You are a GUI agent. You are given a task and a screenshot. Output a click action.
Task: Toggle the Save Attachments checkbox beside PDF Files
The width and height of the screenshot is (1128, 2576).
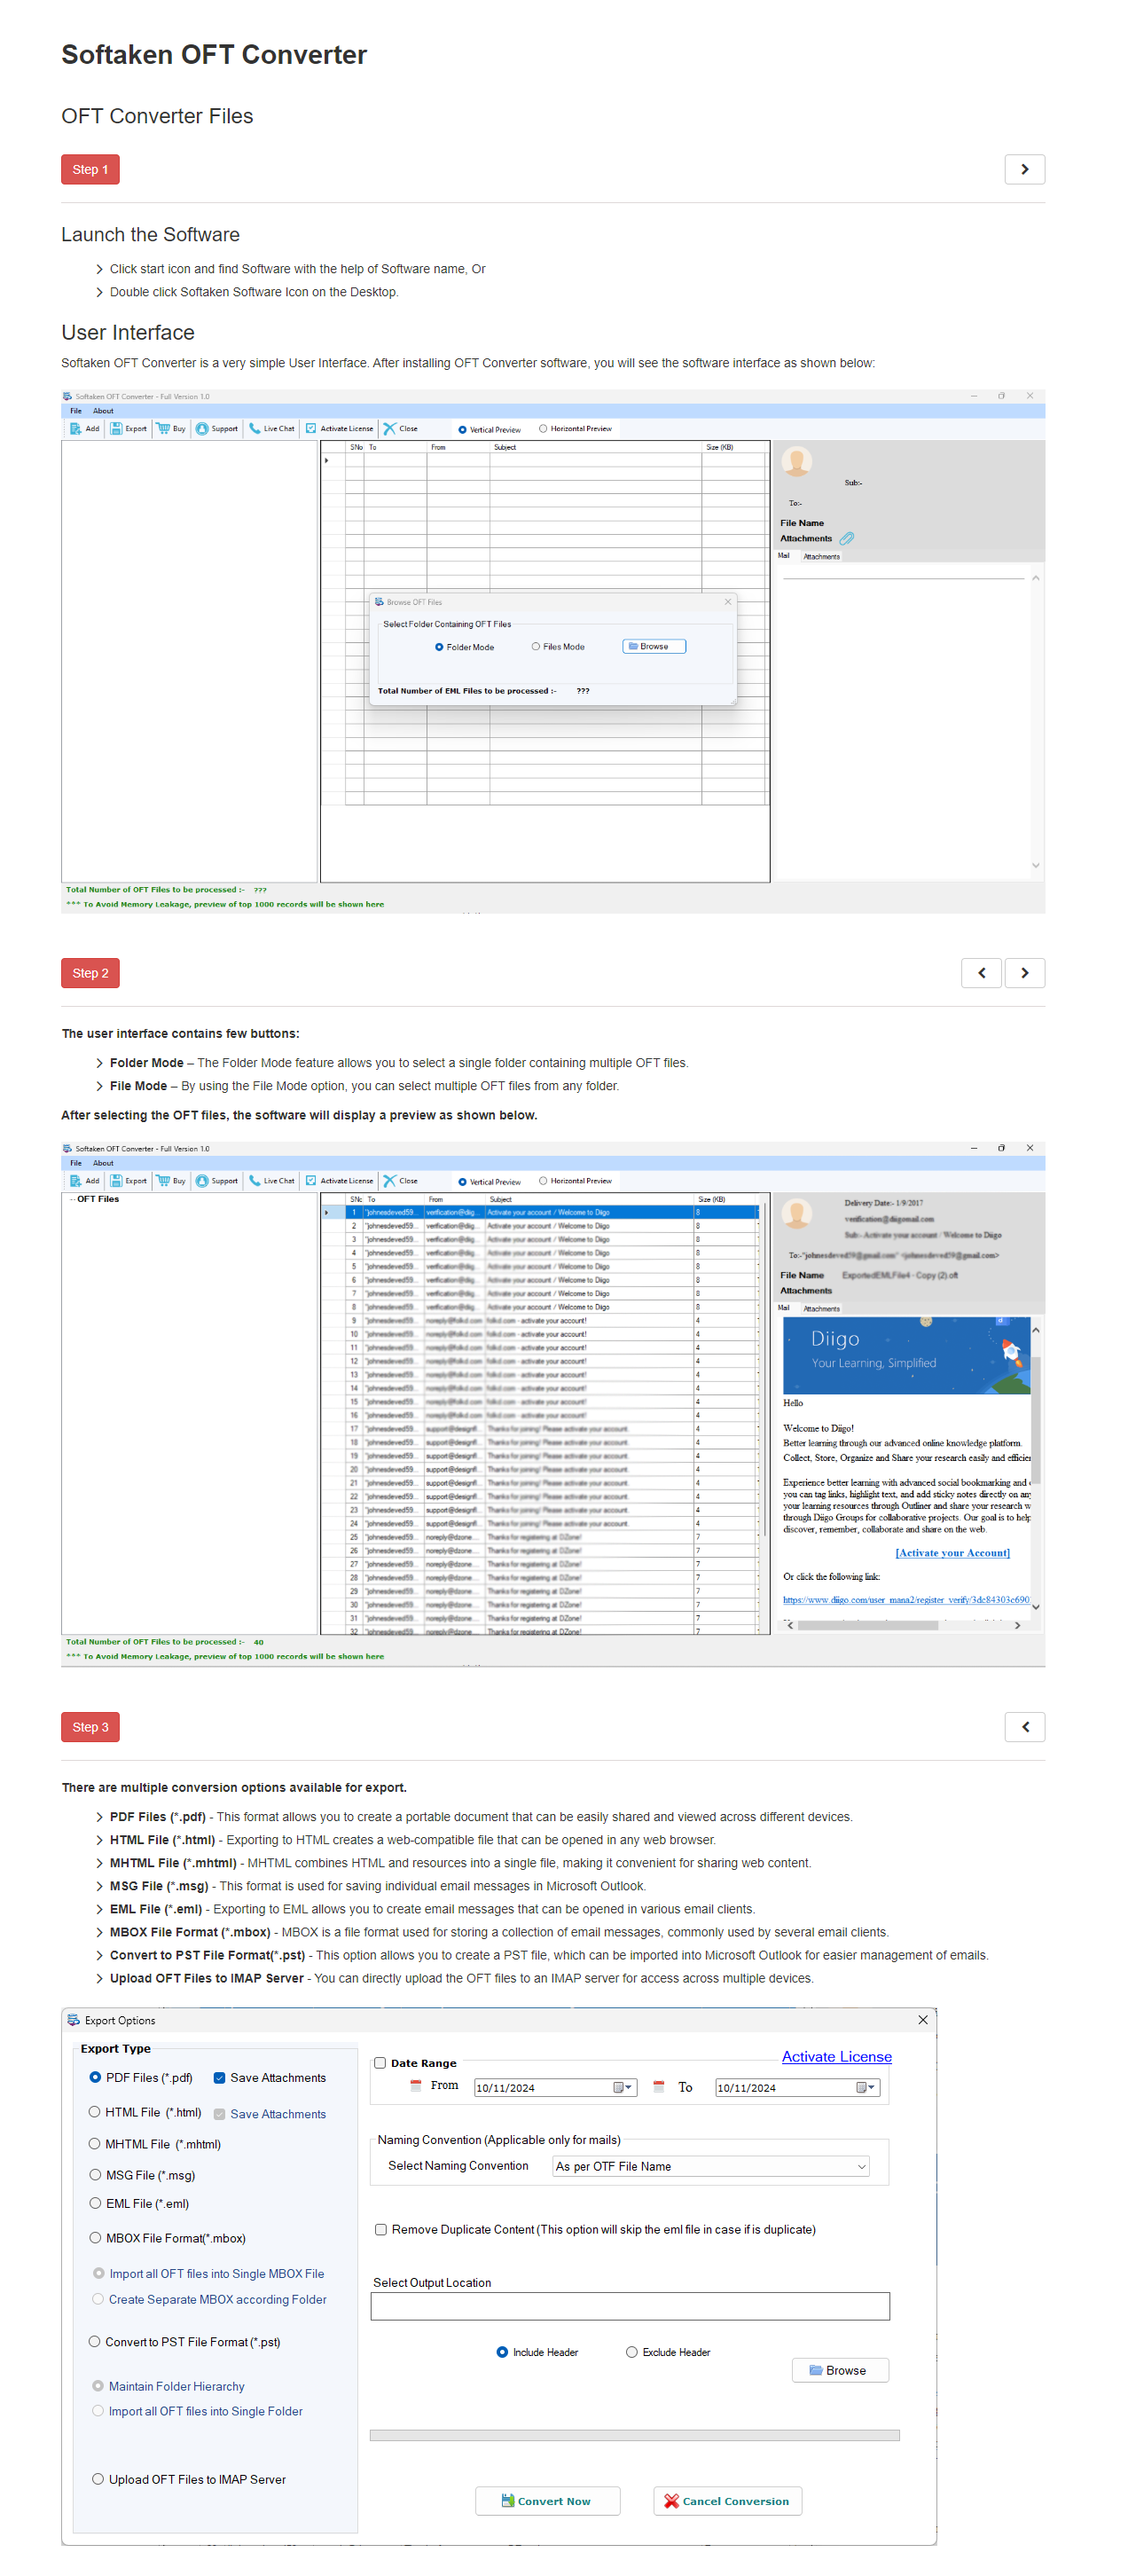pyautogui.click(x=219, y=2077)
